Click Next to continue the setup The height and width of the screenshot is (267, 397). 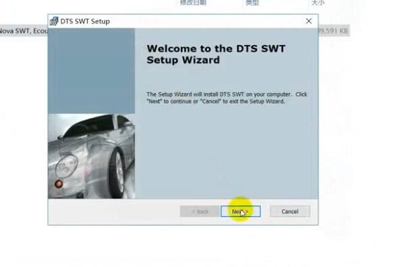pyautogui.click(x=240, y=212)
